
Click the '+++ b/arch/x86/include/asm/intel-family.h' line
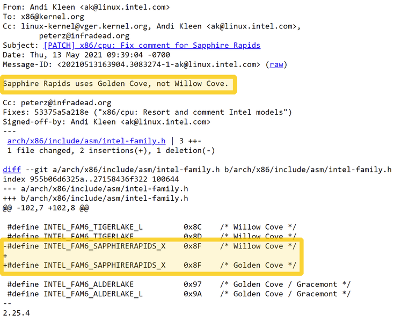[x=96, y=198]
